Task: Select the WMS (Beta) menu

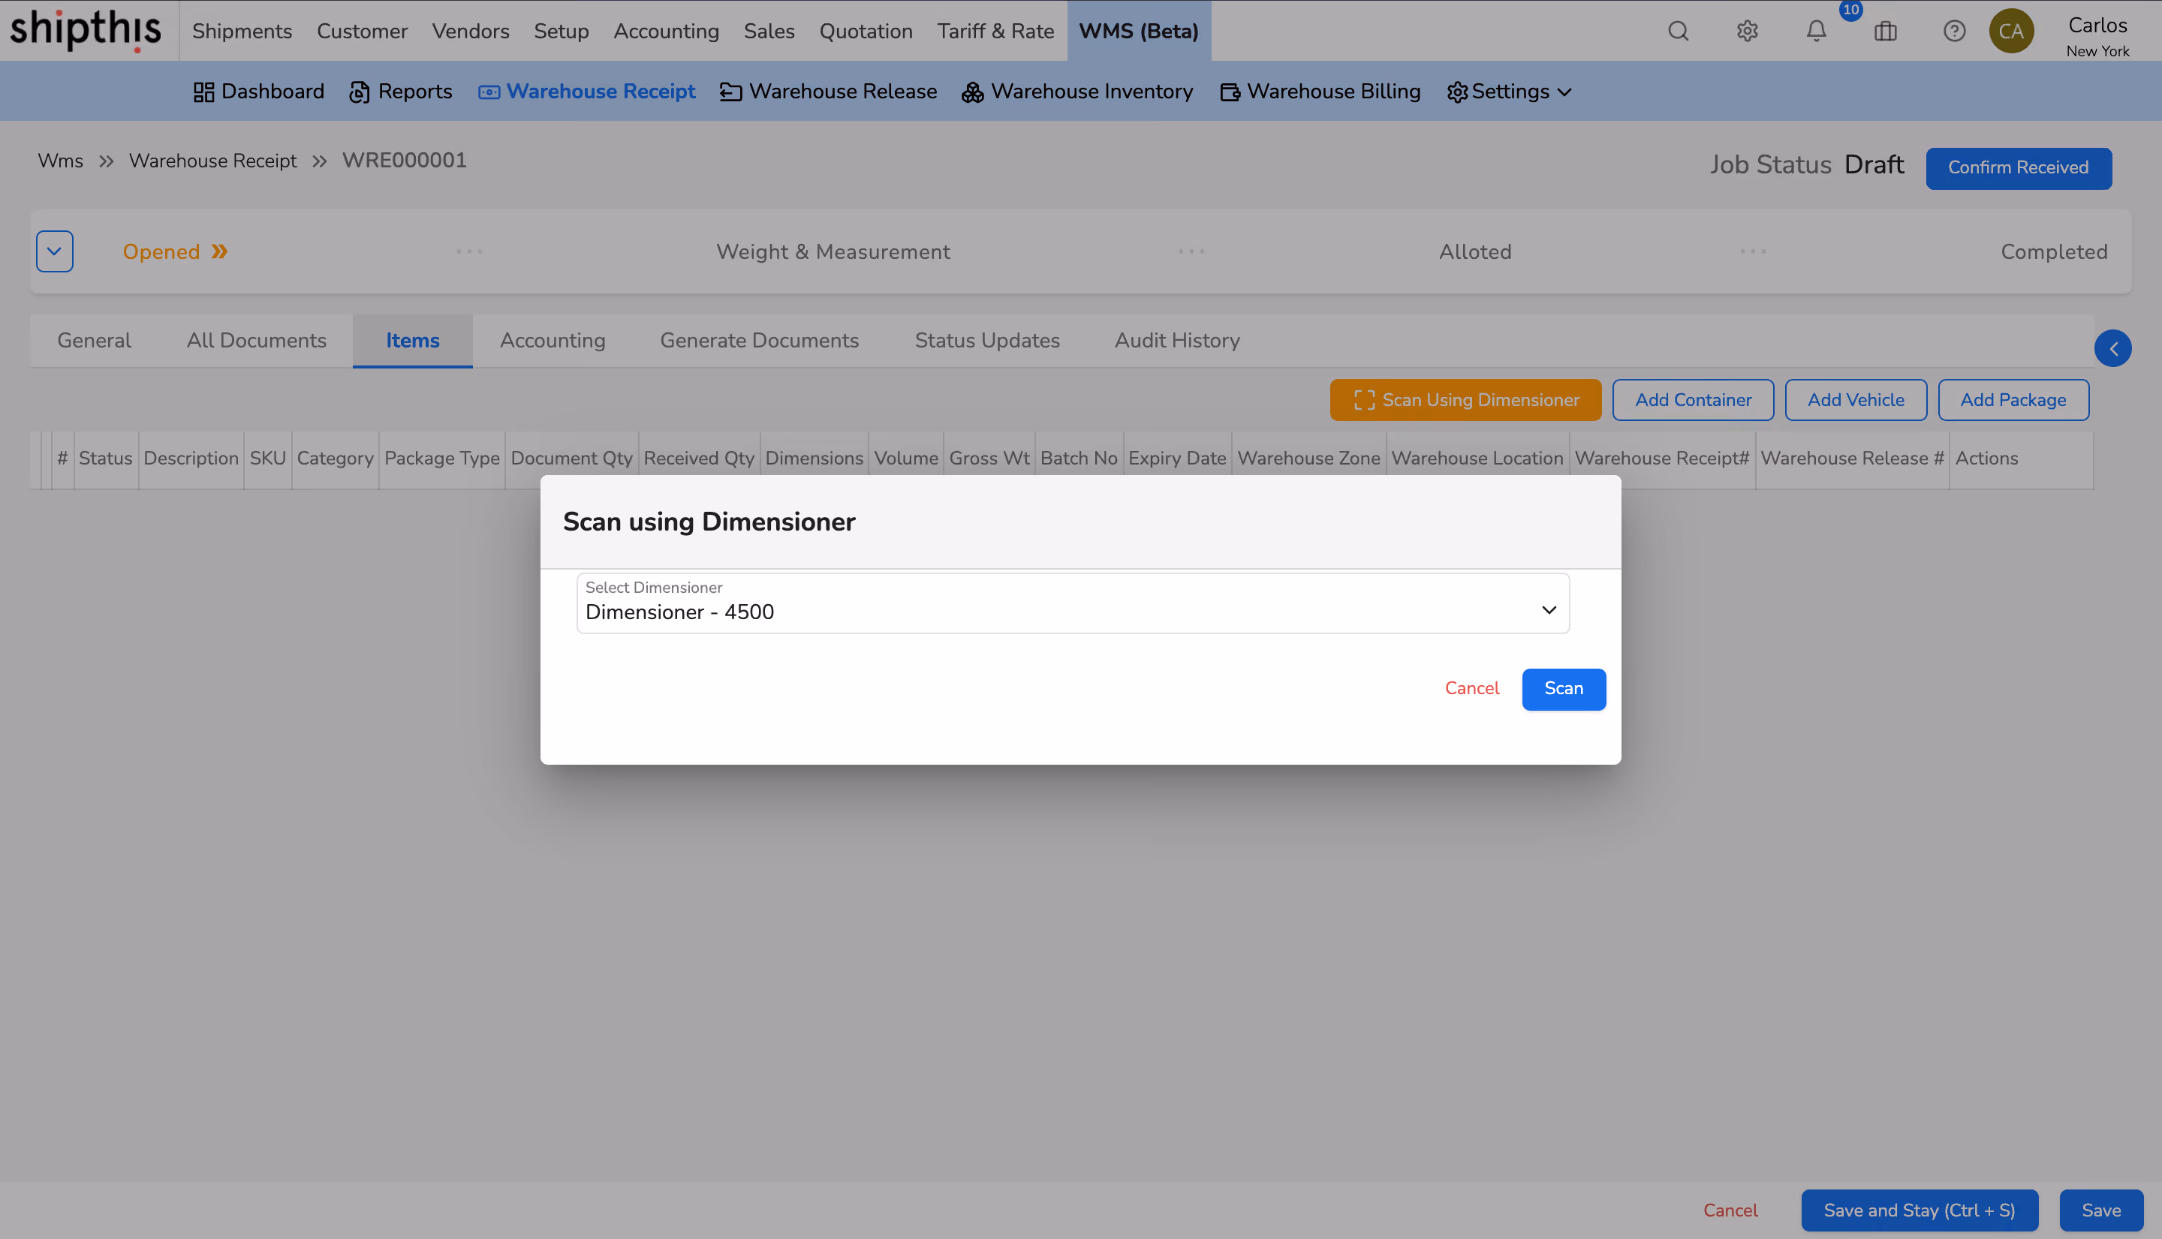Action: [x=1139, y=32]
